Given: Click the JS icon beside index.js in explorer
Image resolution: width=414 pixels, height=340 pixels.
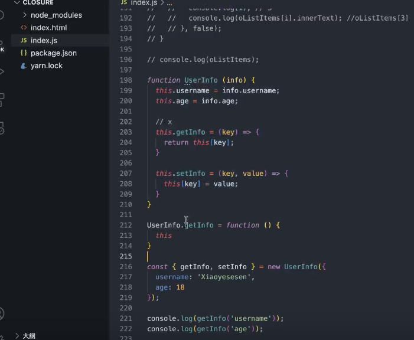Looking at the screenshot, I should 24,40.
